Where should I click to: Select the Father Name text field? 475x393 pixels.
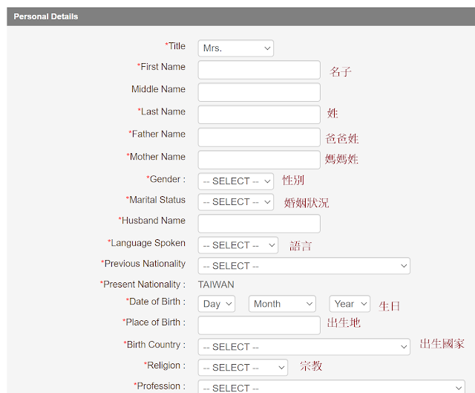coord(259,137)
